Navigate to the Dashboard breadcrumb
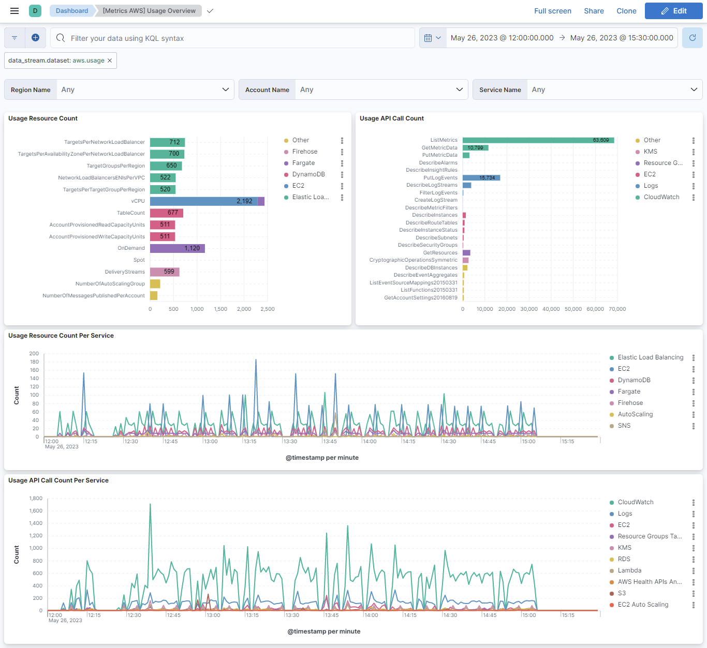Screen dimensions: 707x648 (71, 10)
